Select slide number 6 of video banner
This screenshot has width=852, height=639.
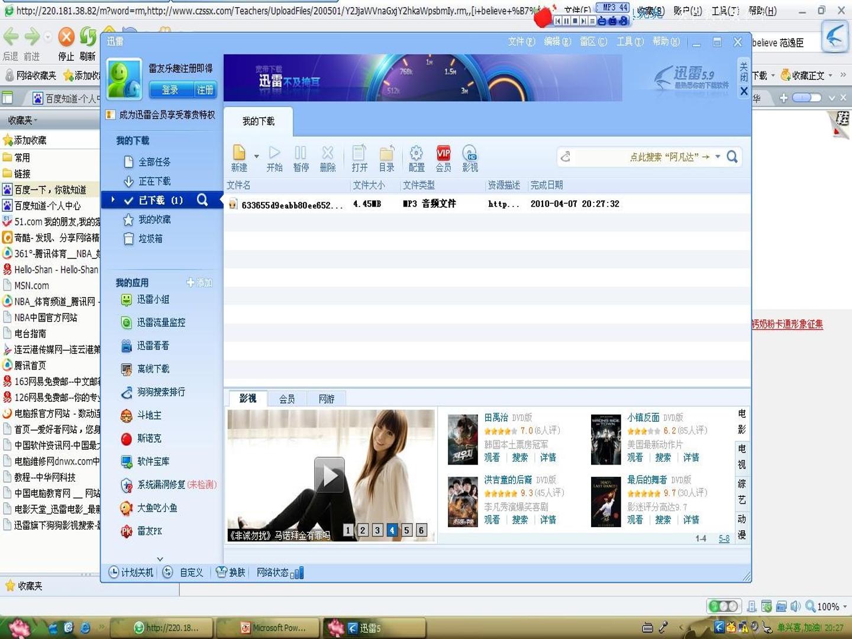tap(421, 530)
